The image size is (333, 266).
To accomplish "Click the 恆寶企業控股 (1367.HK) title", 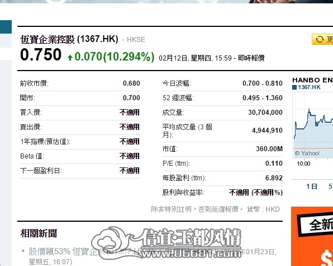I will click(69, 39).
